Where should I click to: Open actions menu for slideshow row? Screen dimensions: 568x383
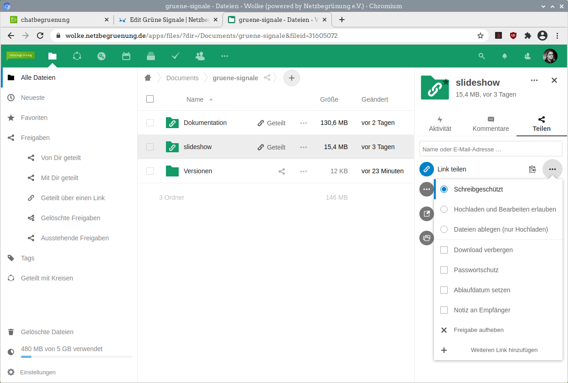[x=304, y=147]
